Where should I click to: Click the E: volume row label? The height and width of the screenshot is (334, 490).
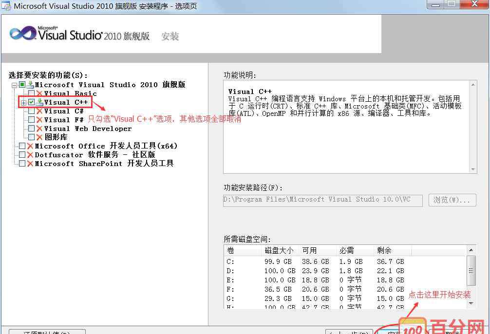[230, 280]
